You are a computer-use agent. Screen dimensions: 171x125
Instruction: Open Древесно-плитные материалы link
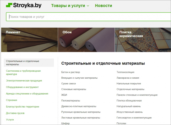click(x=79, y=106)
